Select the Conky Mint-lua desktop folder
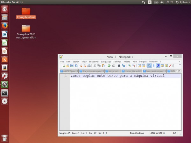The height and width of the screenshot is (143, 191). tap(26, 13)
